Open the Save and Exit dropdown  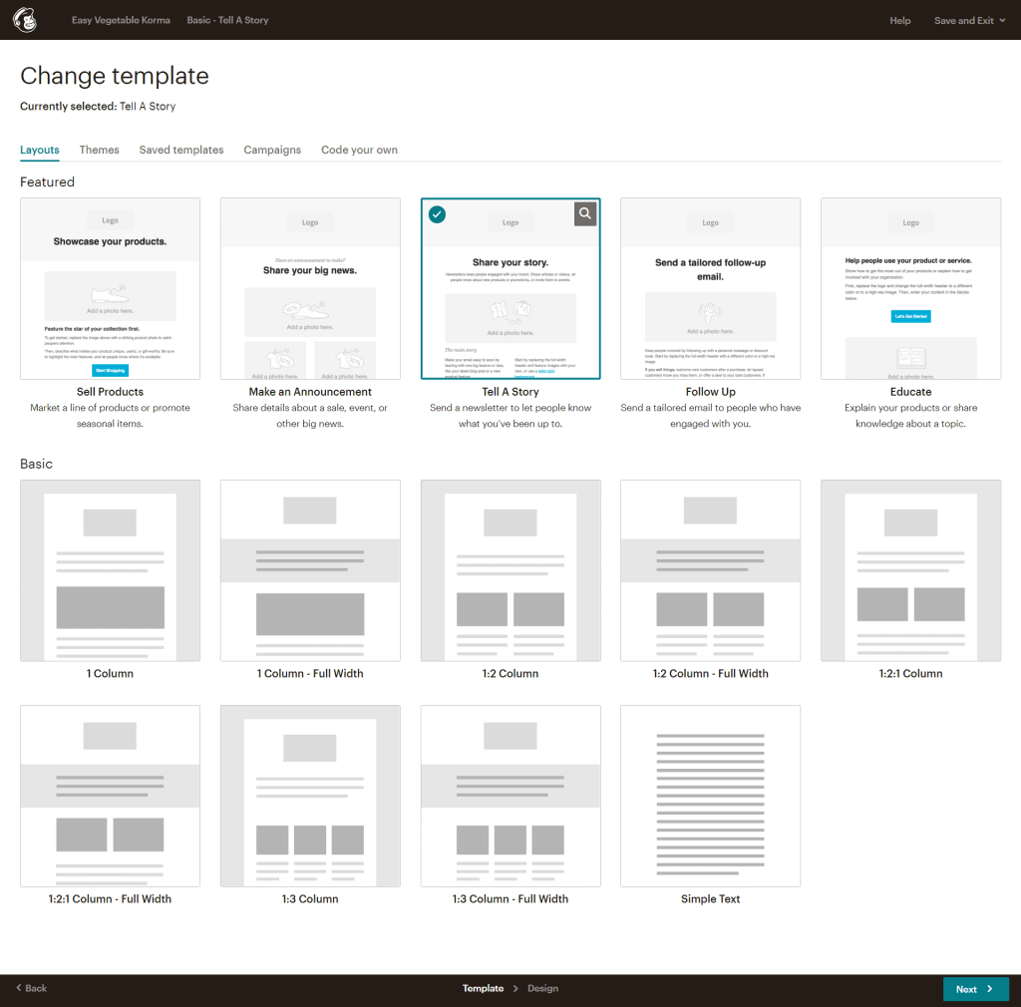(x=969, y=20)
